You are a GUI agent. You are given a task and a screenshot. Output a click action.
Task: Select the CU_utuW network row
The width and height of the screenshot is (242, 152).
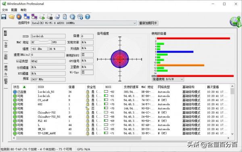click(x=121, y=100)
